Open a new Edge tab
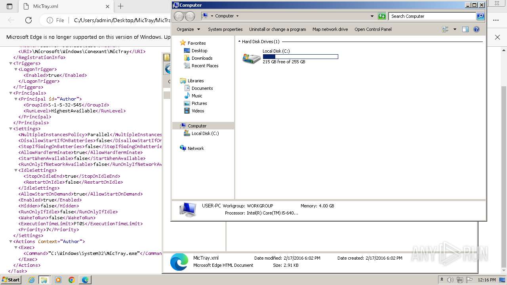This screenshot has width=507, height=285. click(x=121, y=6)
